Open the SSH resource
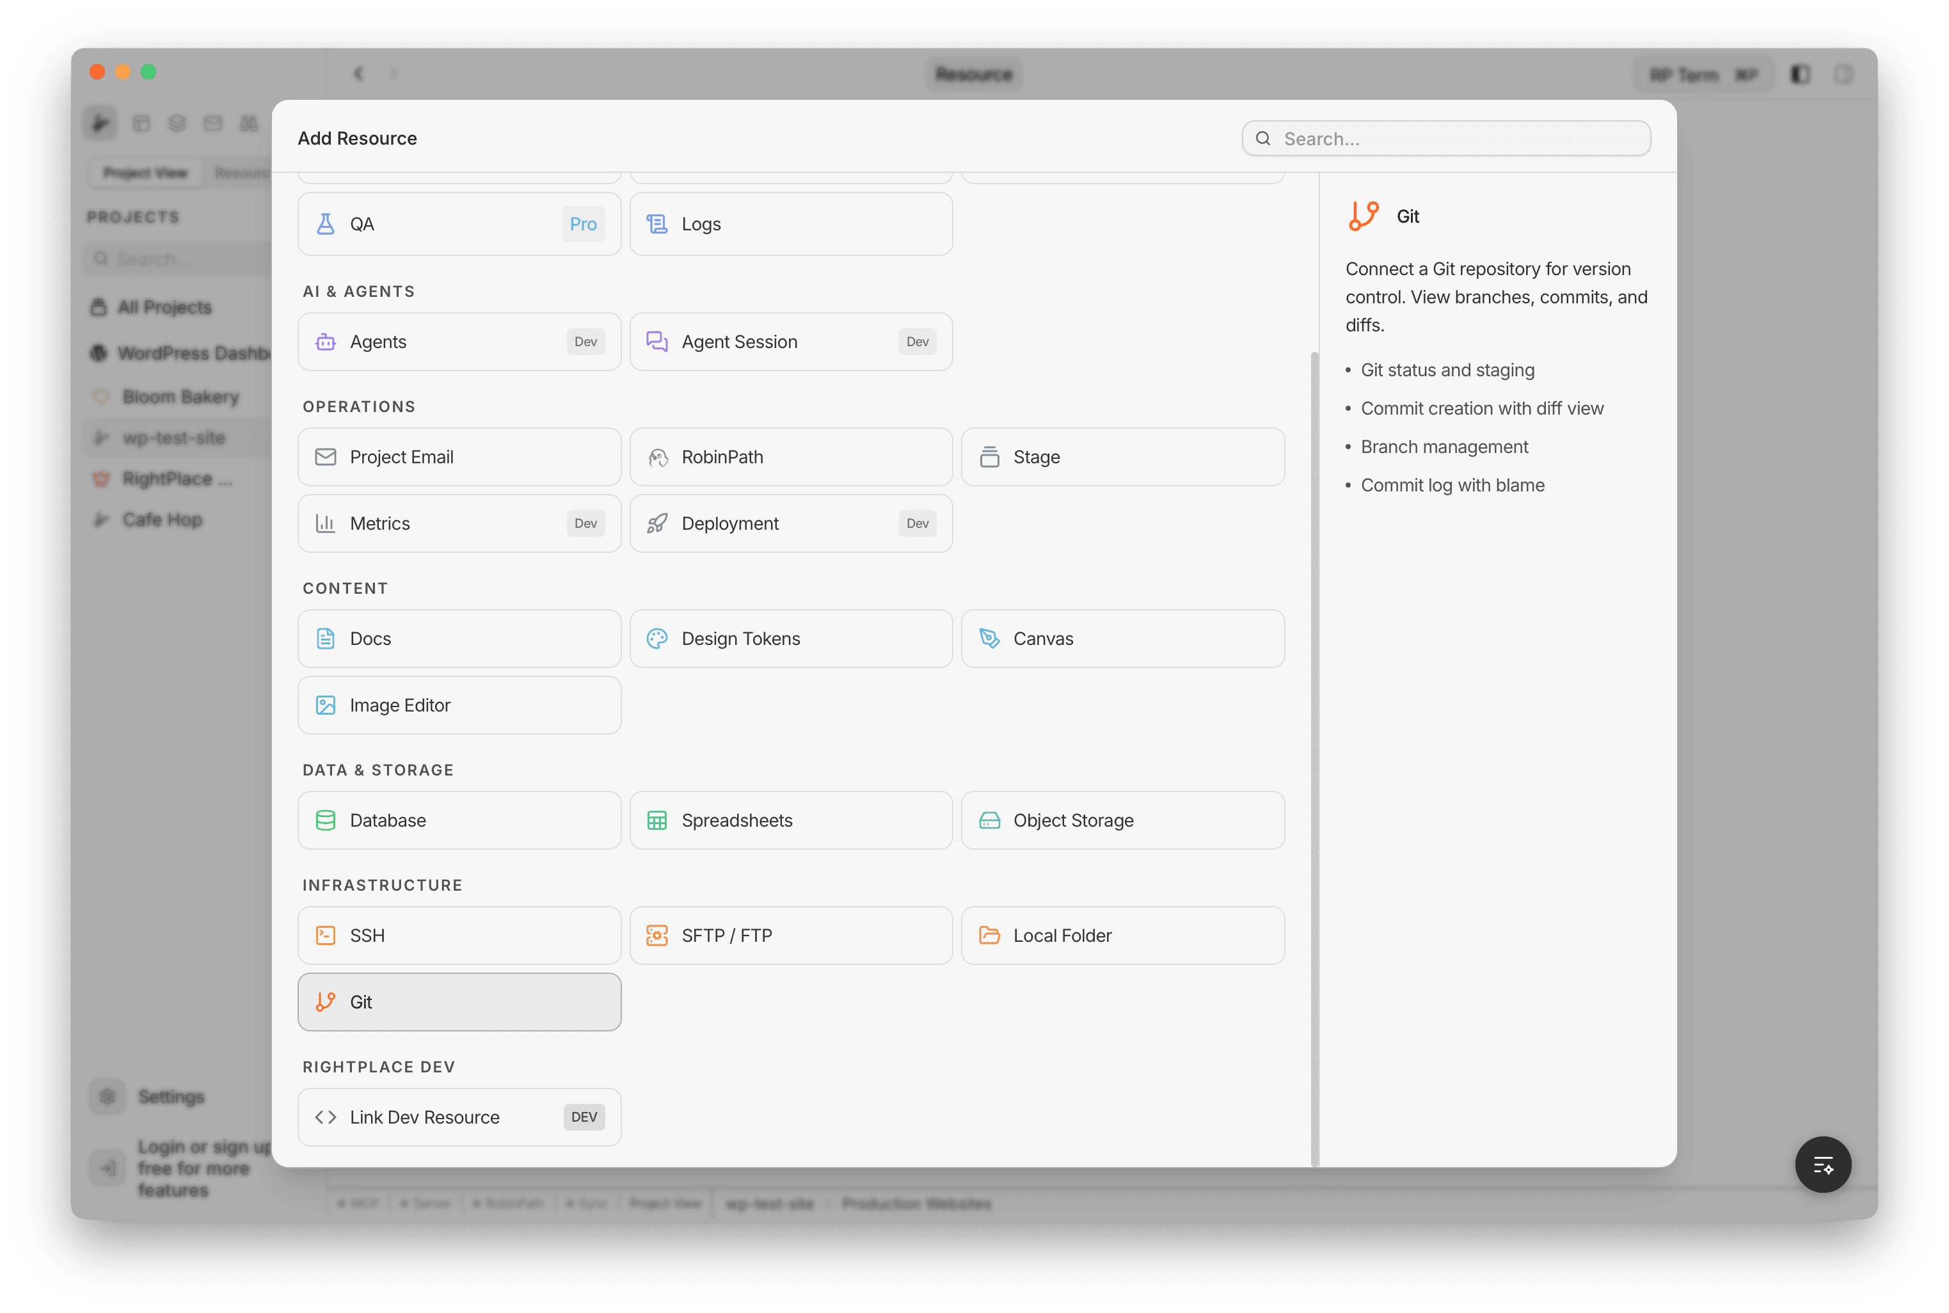The height and width of the screenshot is (1313, 1949). (x=459, y=934)
